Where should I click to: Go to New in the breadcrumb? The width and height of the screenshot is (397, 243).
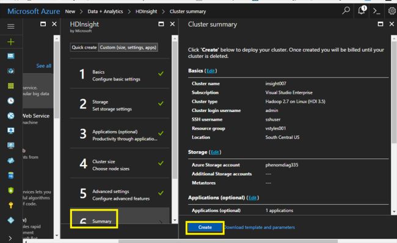point(70,12)
